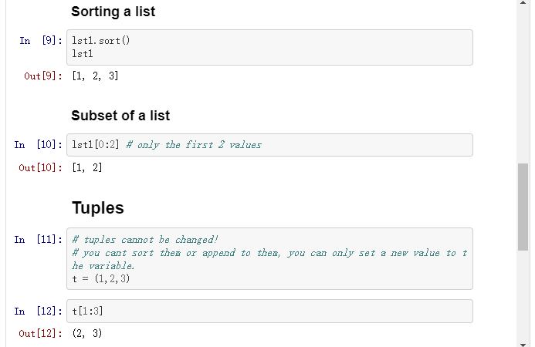Select the 'Sorting a list' heading
This screenshot has height=347, width=535.
(x=113, y=12)
